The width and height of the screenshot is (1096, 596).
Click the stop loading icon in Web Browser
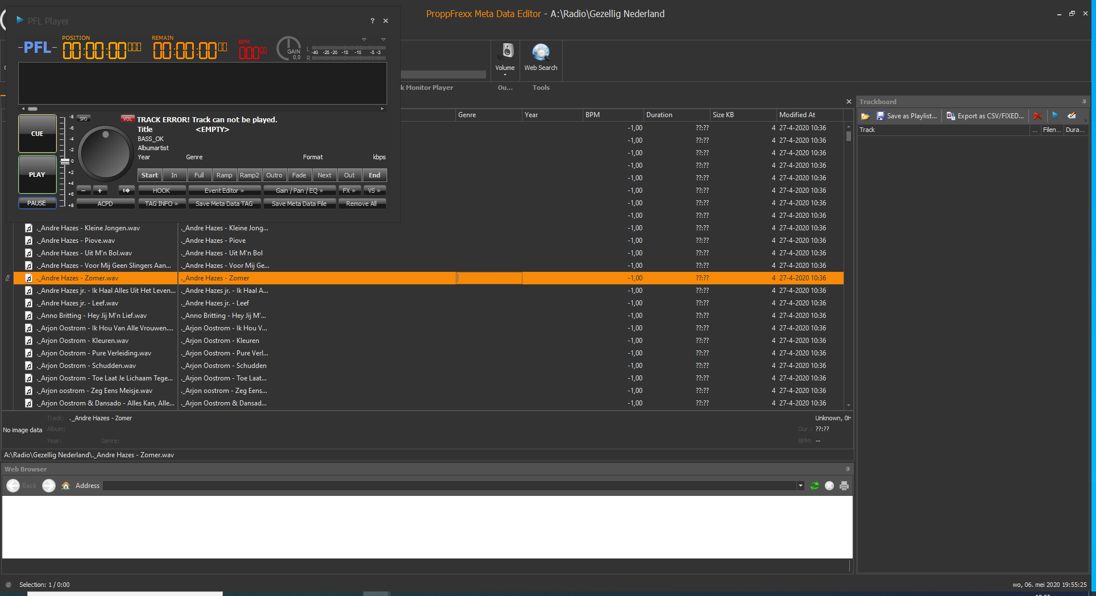(x=829, y=486)
